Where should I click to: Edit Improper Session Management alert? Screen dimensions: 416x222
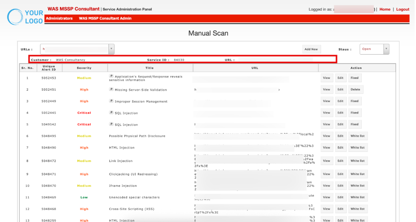coord(340,101)
